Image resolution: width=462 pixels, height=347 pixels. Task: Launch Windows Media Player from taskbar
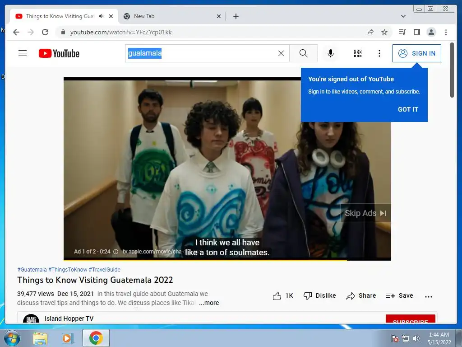click(68, 338)
